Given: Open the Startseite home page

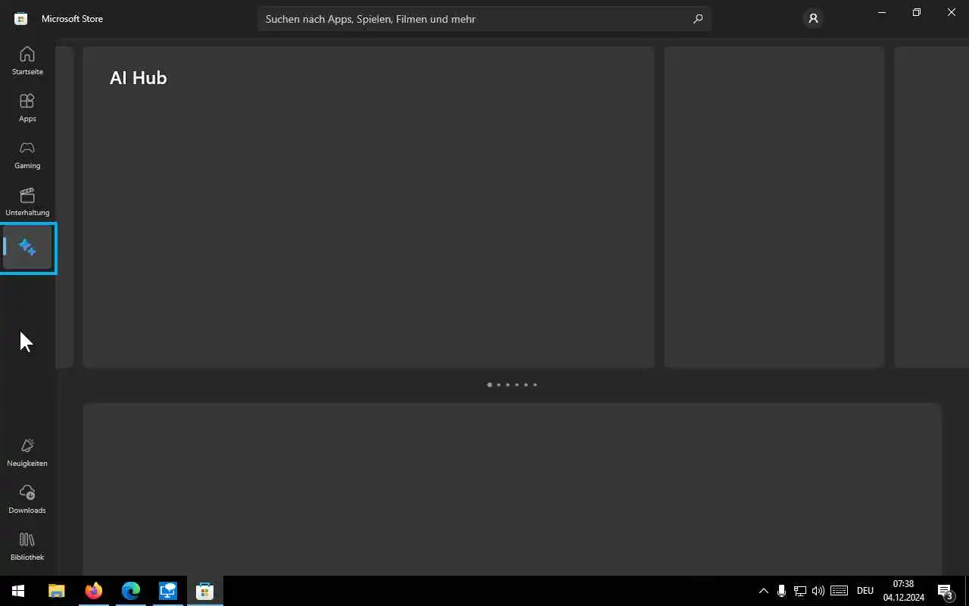Looking at the screenshot, I should click(27, 61).
